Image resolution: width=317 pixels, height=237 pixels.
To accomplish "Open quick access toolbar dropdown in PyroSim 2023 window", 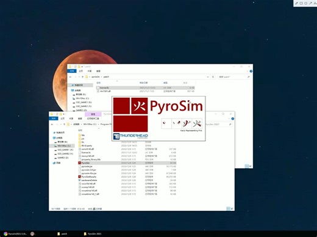I will pos(64,114).
